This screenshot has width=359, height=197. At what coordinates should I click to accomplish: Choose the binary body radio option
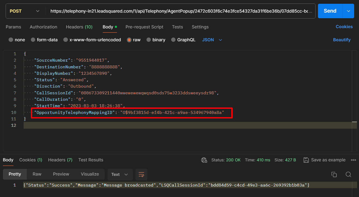click(x=149, y=40)
